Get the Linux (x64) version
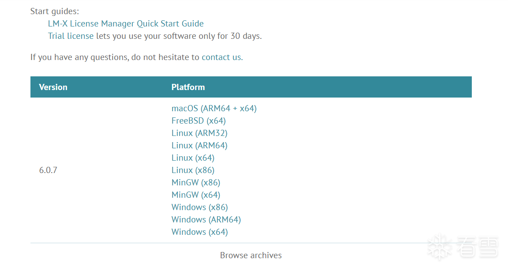Screen dimensions: 508x271 pos(193,158)
